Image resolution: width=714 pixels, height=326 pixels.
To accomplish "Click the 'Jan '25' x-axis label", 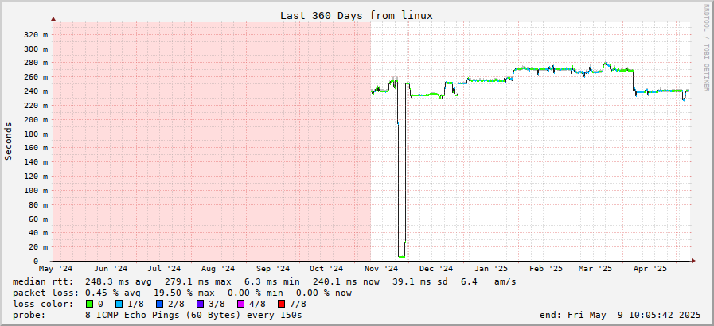I will coord(490,269).
